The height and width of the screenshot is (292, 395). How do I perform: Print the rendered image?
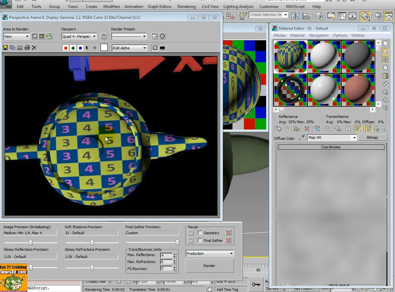(x=26, y=47)
